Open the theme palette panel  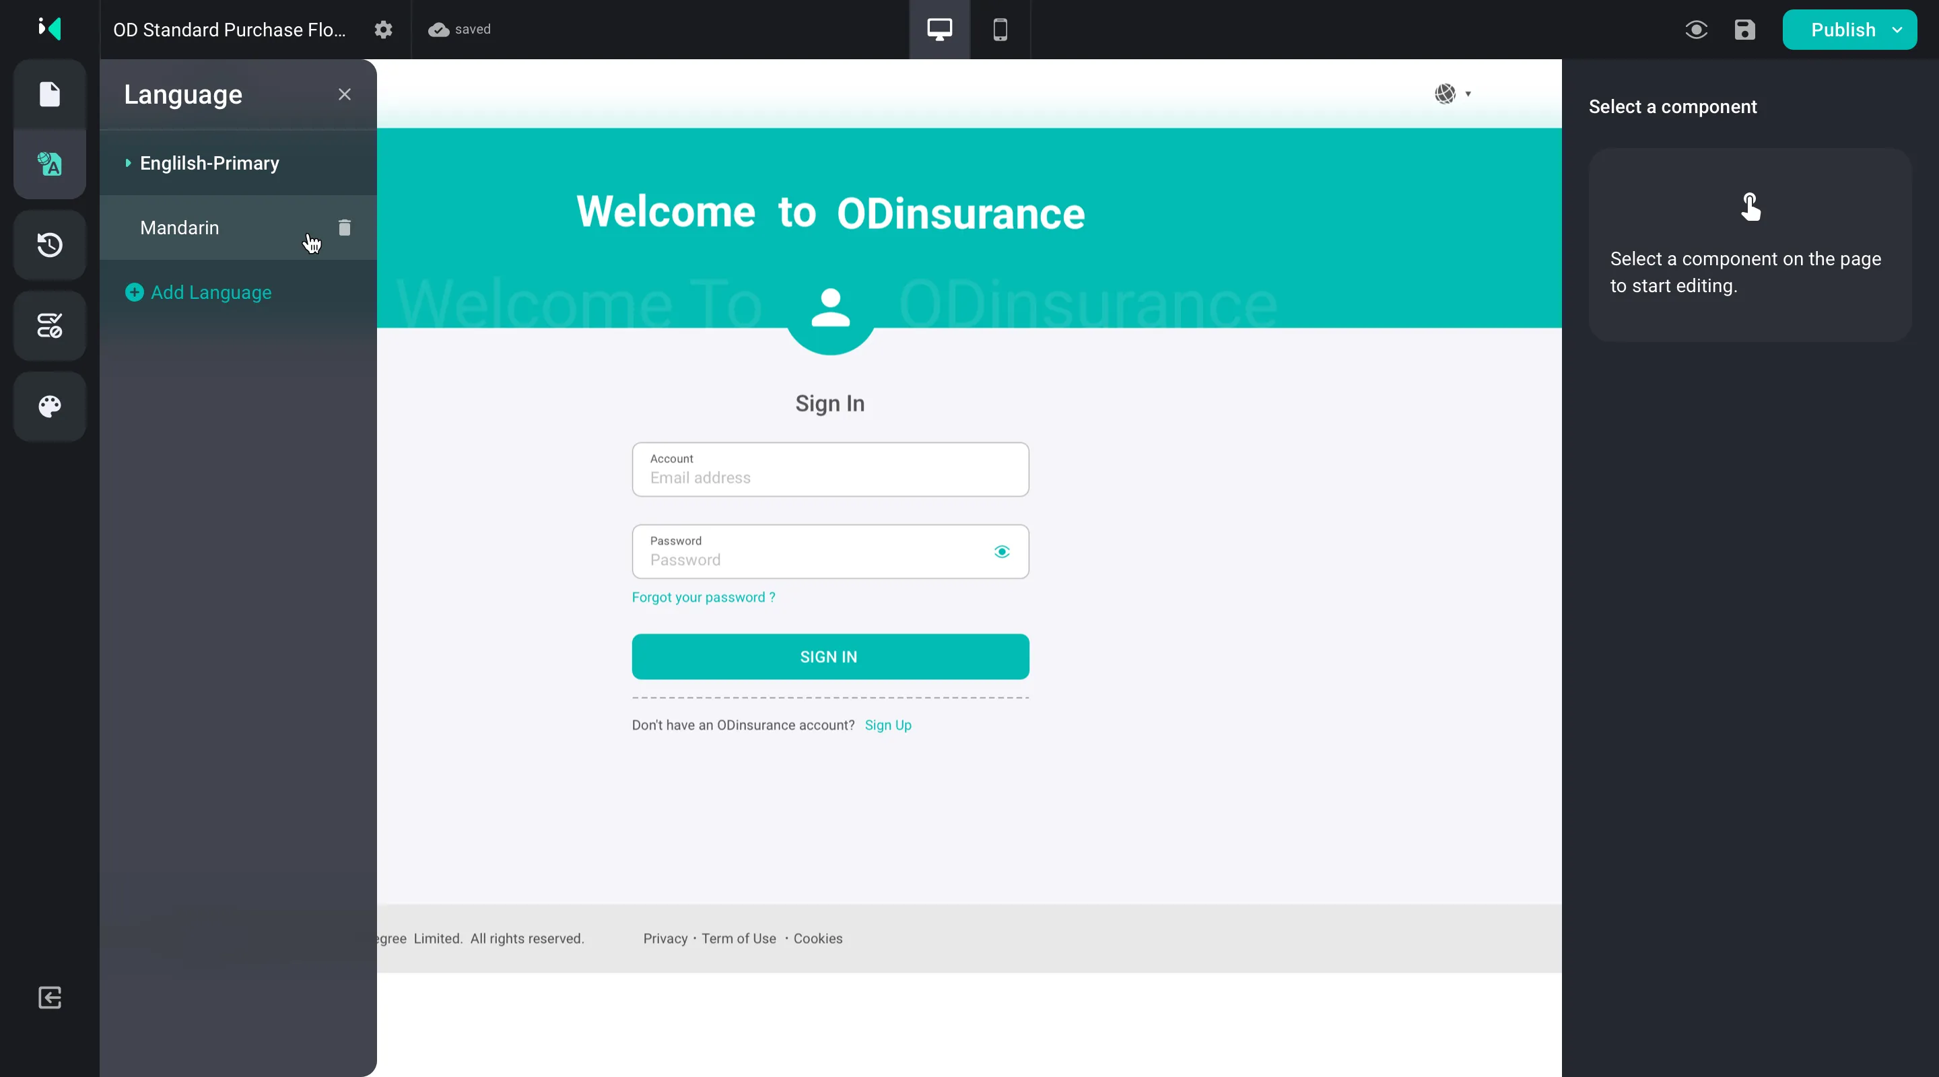pyautogui.click(x=50, y=407)
